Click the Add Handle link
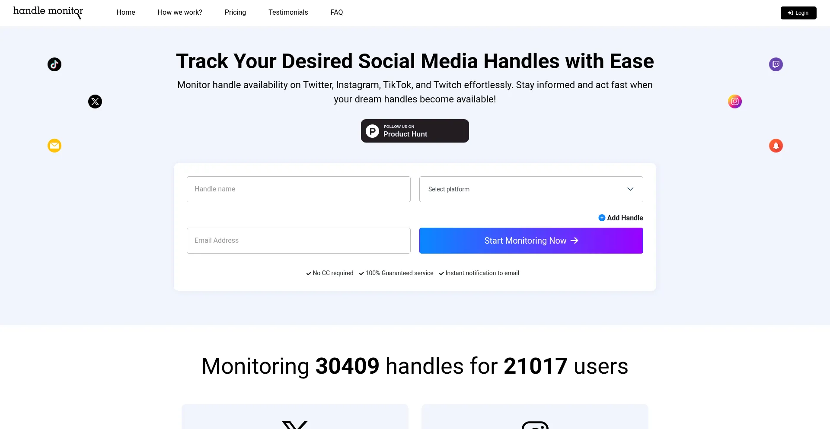This screenshot has width=830, height=429. 620,218
